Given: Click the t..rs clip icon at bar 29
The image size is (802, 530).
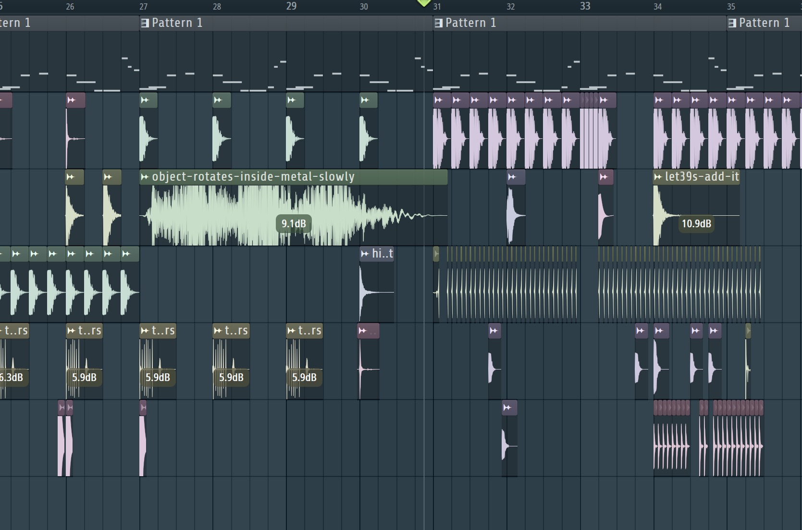Looking at the screenshot, I should click(x=291, y=331).
